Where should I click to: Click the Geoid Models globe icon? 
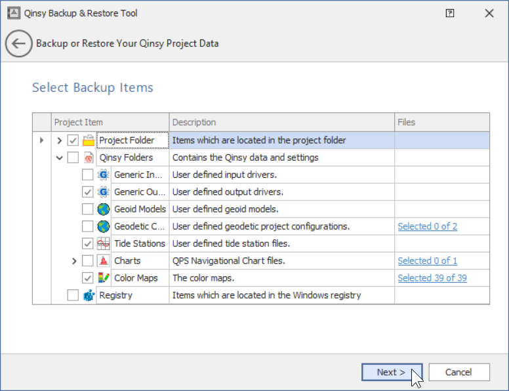coord(104,209)
